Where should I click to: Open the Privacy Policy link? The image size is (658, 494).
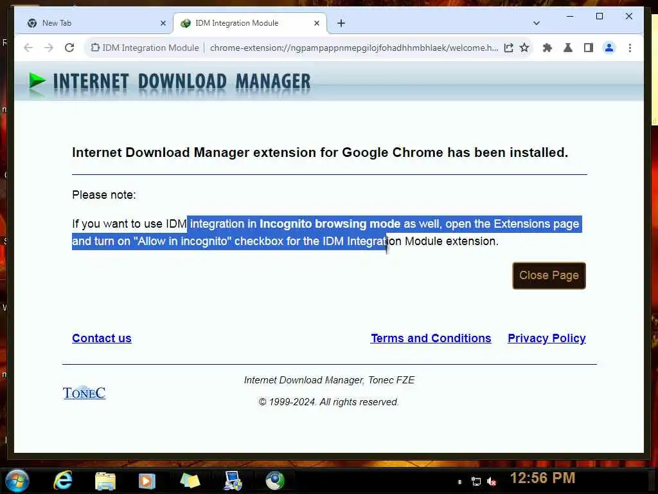point(546,338)
